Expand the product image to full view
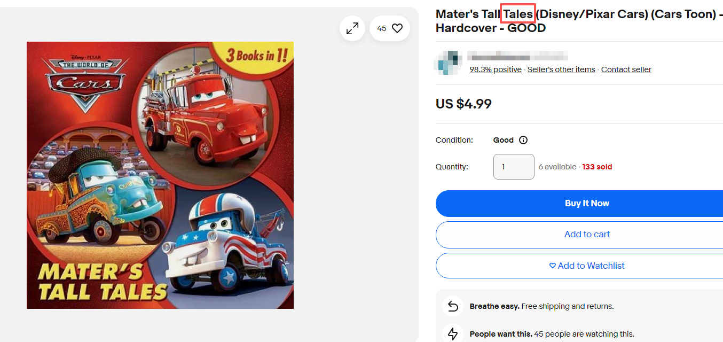Viewport: 723px width, 342px height. [x=352, y=29]
